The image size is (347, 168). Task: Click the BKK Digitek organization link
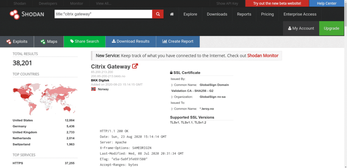[x=100, y=80]
